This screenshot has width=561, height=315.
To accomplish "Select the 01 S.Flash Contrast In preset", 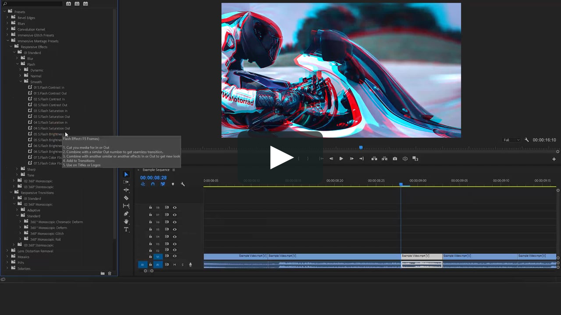I will click(x=49, y=87).
